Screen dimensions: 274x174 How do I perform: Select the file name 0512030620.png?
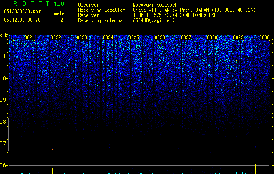point(22,11)
